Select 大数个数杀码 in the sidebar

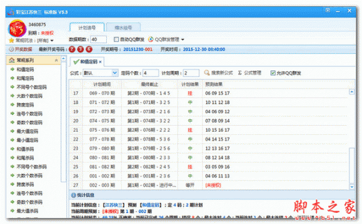[x=30, y=175]
